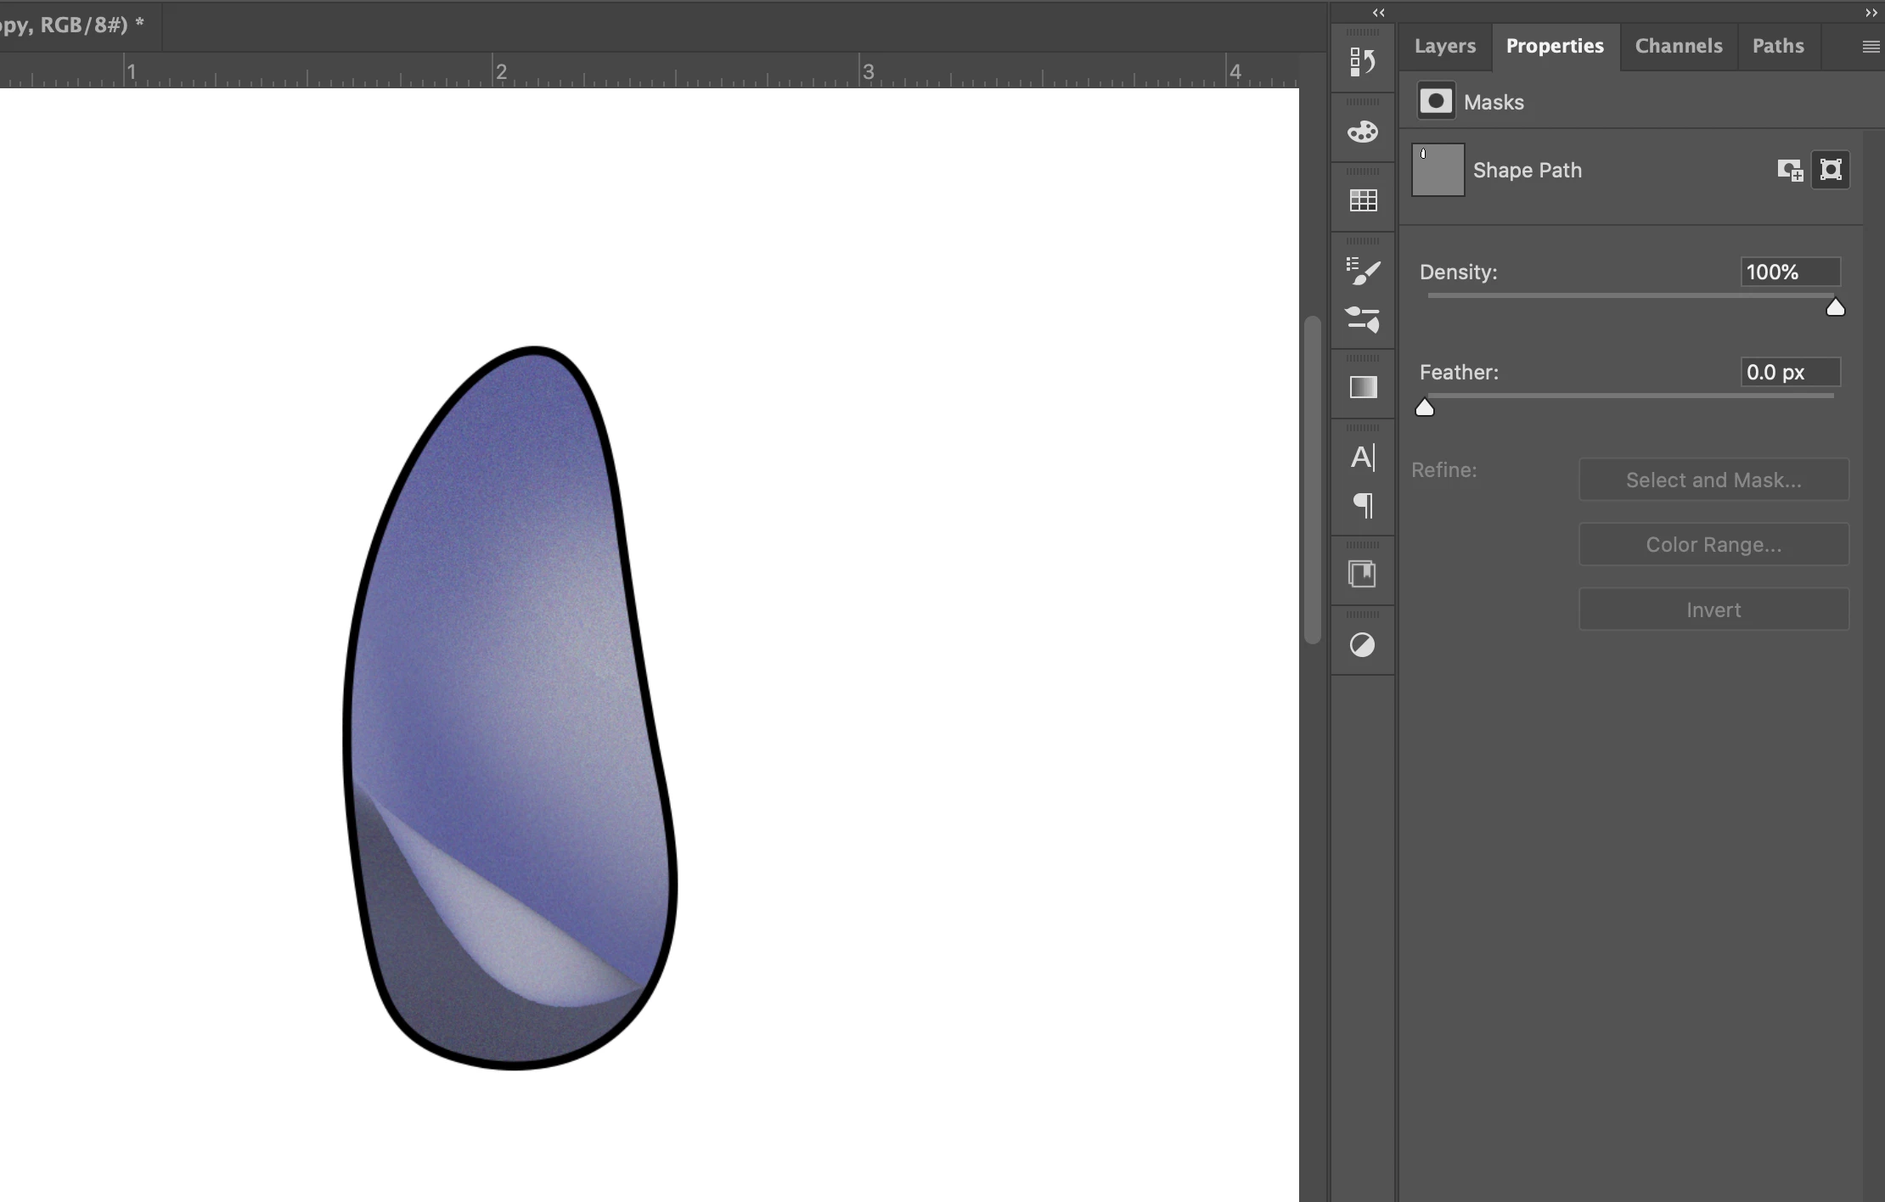
Task: Switch to the Layers tab
Action: tap(1444, 46)
